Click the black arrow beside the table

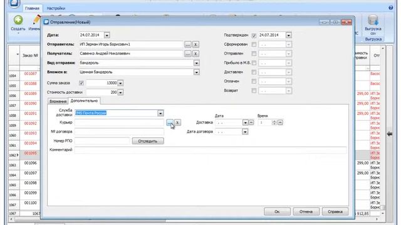click(390, 134)
